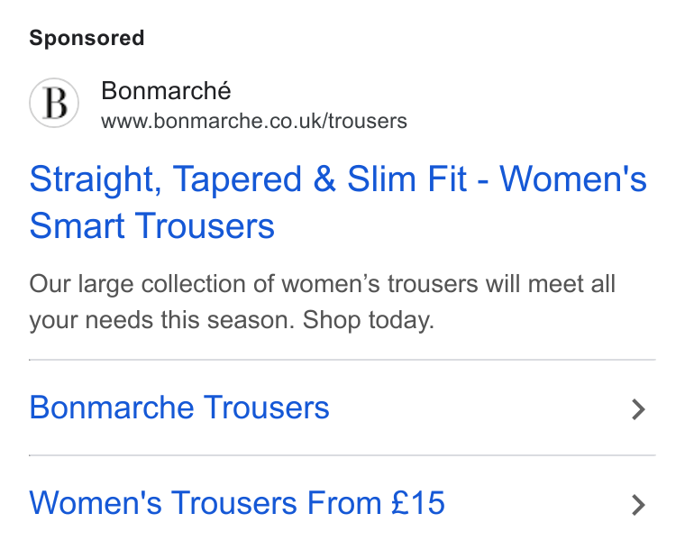The height and width of the screenshot is (550, 685).
Task: Open Women's Trousers From £15 sitelink
Action: (237, 503)
